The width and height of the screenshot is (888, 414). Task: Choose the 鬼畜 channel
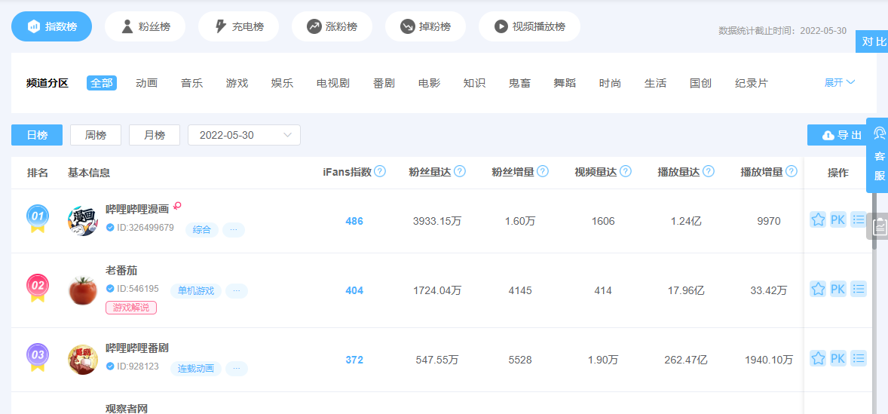coord(519,83)
